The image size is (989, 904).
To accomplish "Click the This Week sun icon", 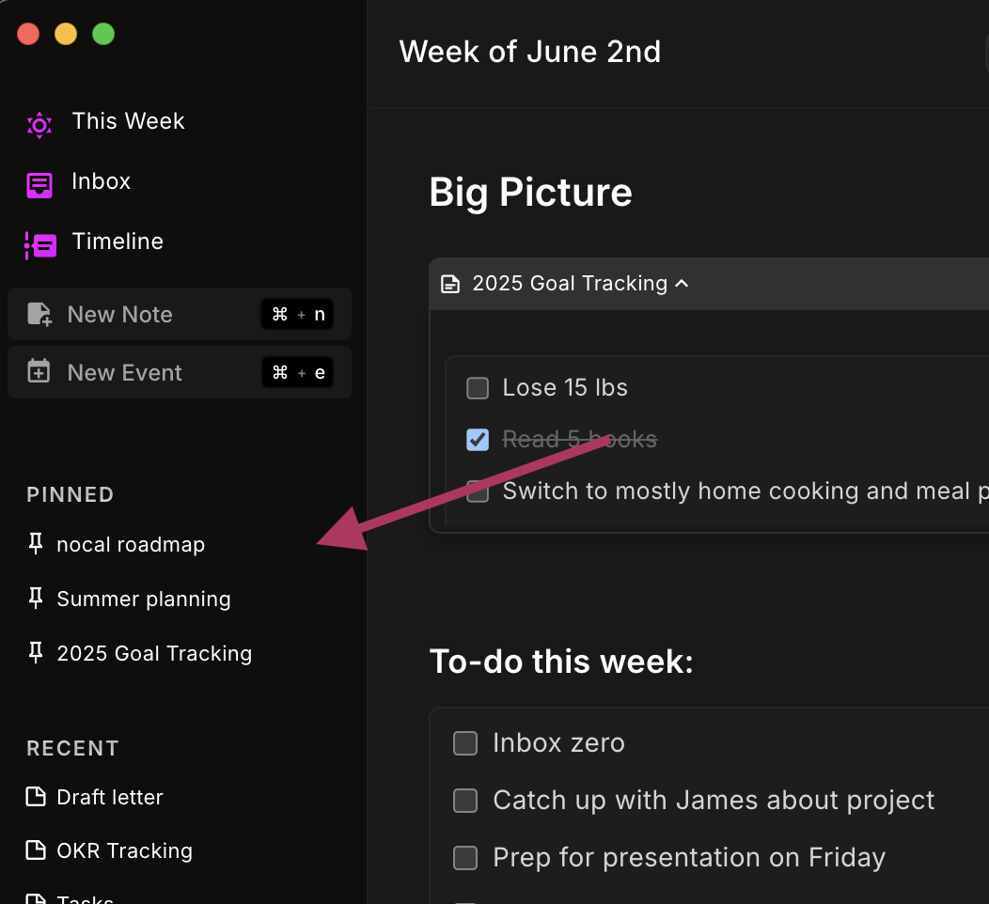I will tap(39, 124).
